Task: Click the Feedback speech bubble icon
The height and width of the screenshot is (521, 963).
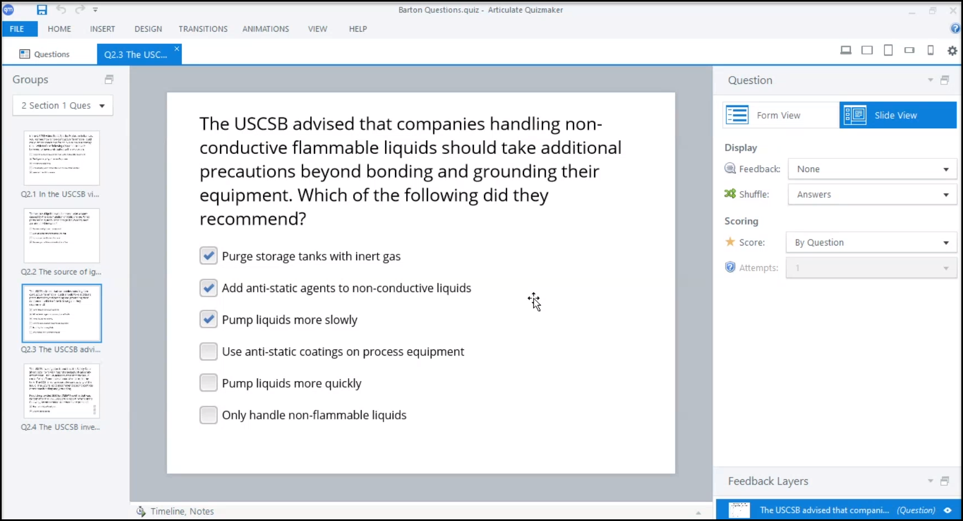Action: point(730,168)
